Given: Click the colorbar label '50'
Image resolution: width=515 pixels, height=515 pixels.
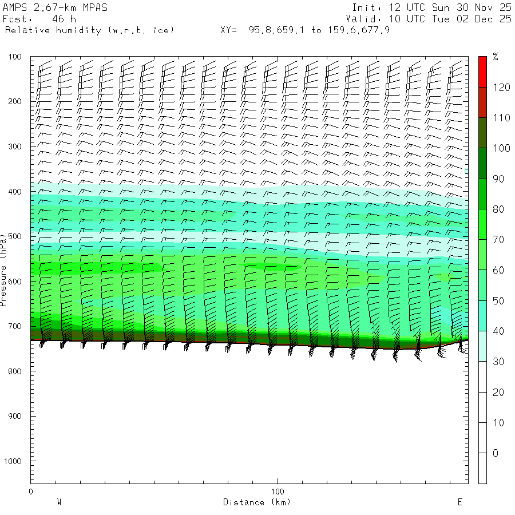Looking at the screenshot, I should click(498, 300).
